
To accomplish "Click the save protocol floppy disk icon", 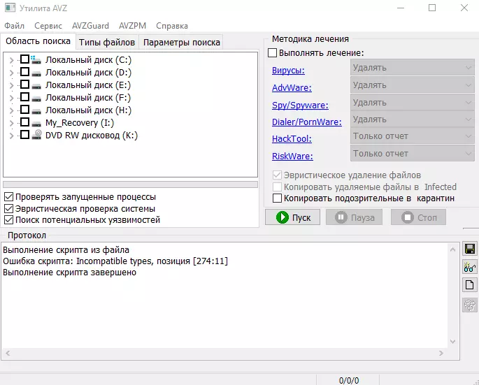I will click(470, 249).
